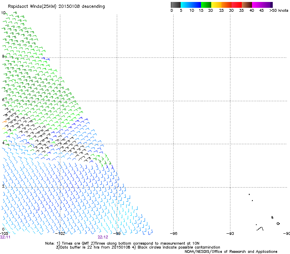Click the gray 0-5 knots color band

click(x=176, y=5)
